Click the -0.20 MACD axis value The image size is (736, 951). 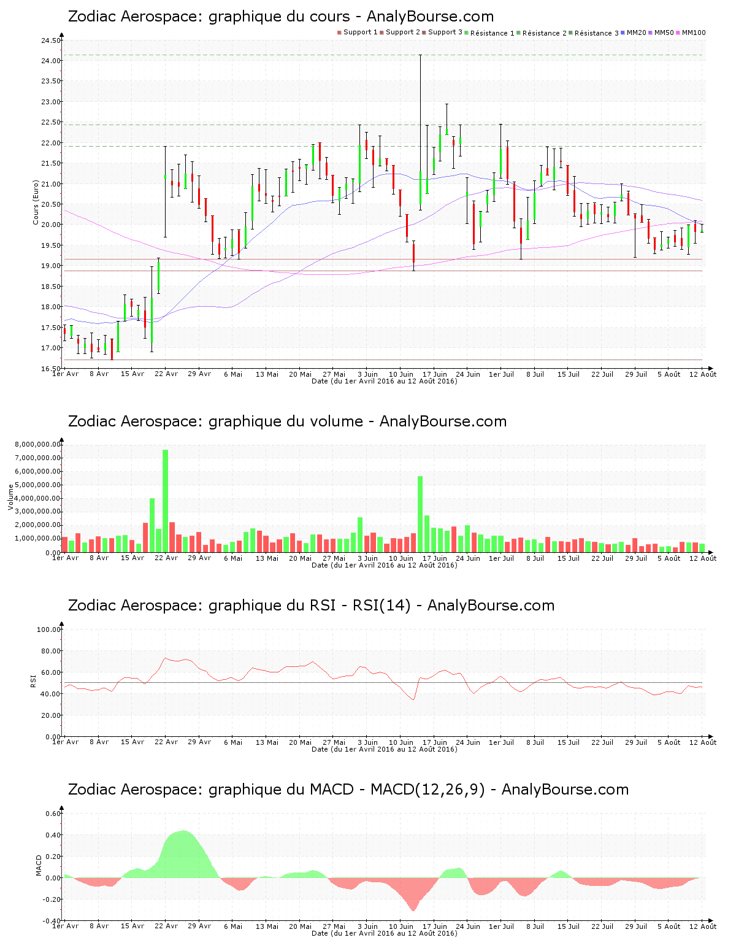[52, 900]
